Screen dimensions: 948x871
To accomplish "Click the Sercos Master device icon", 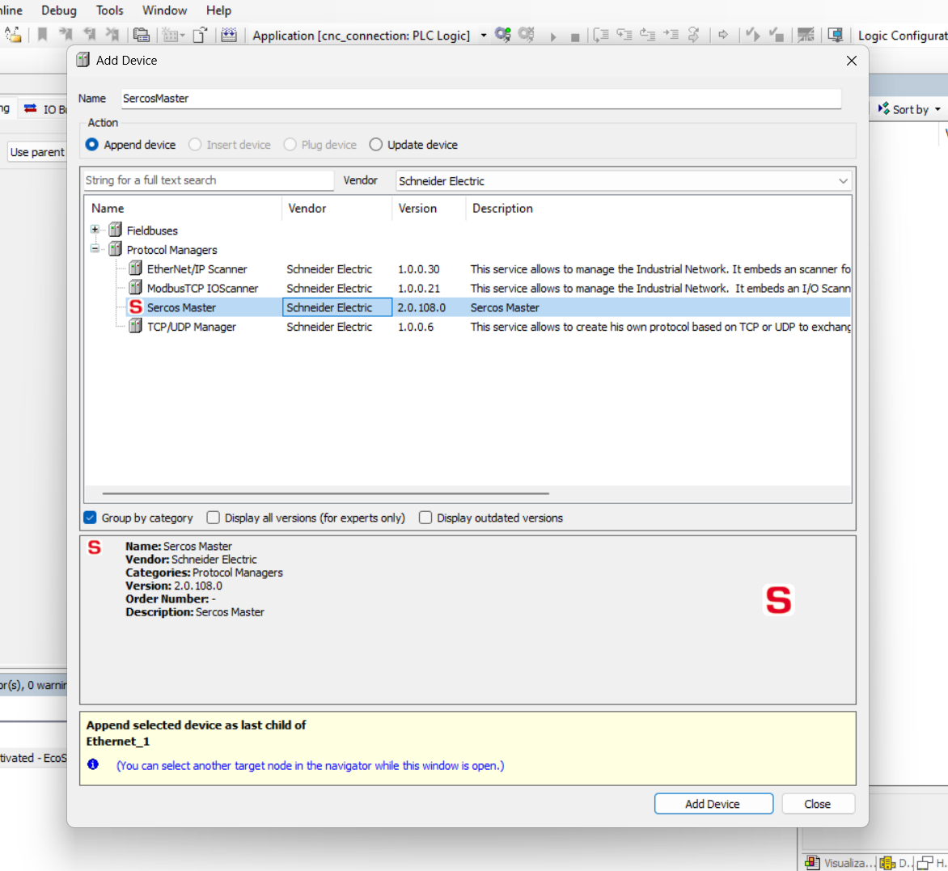I will tap(136, 307).
